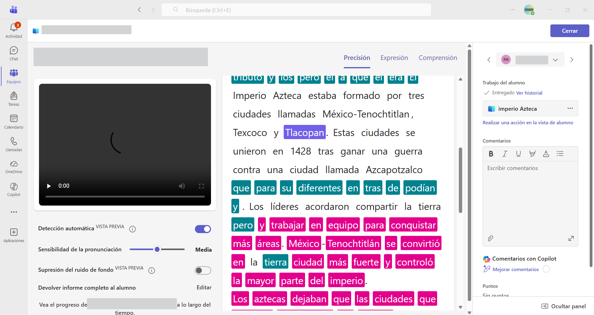Open settings and more ellipsis in title bar
This screenshot has width=594, height=315.
pos(512,10)
